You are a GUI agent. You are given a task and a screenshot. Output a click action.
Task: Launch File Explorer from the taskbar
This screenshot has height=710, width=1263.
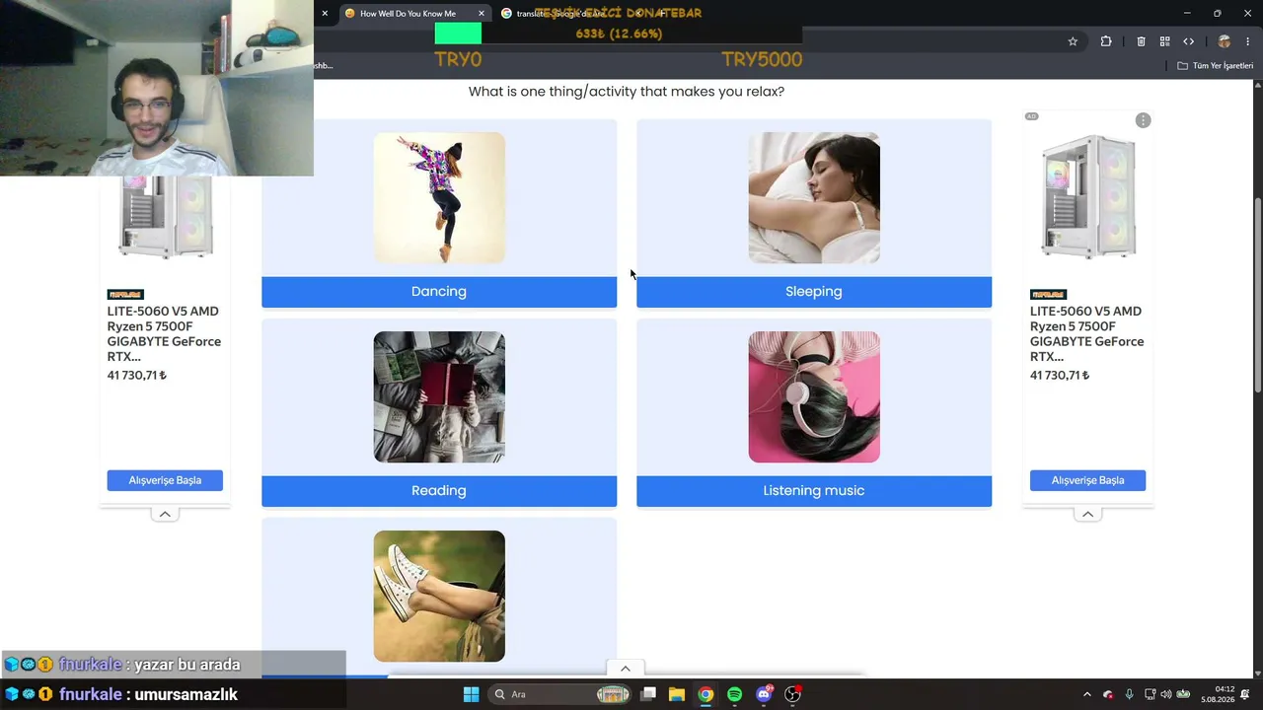677,694
